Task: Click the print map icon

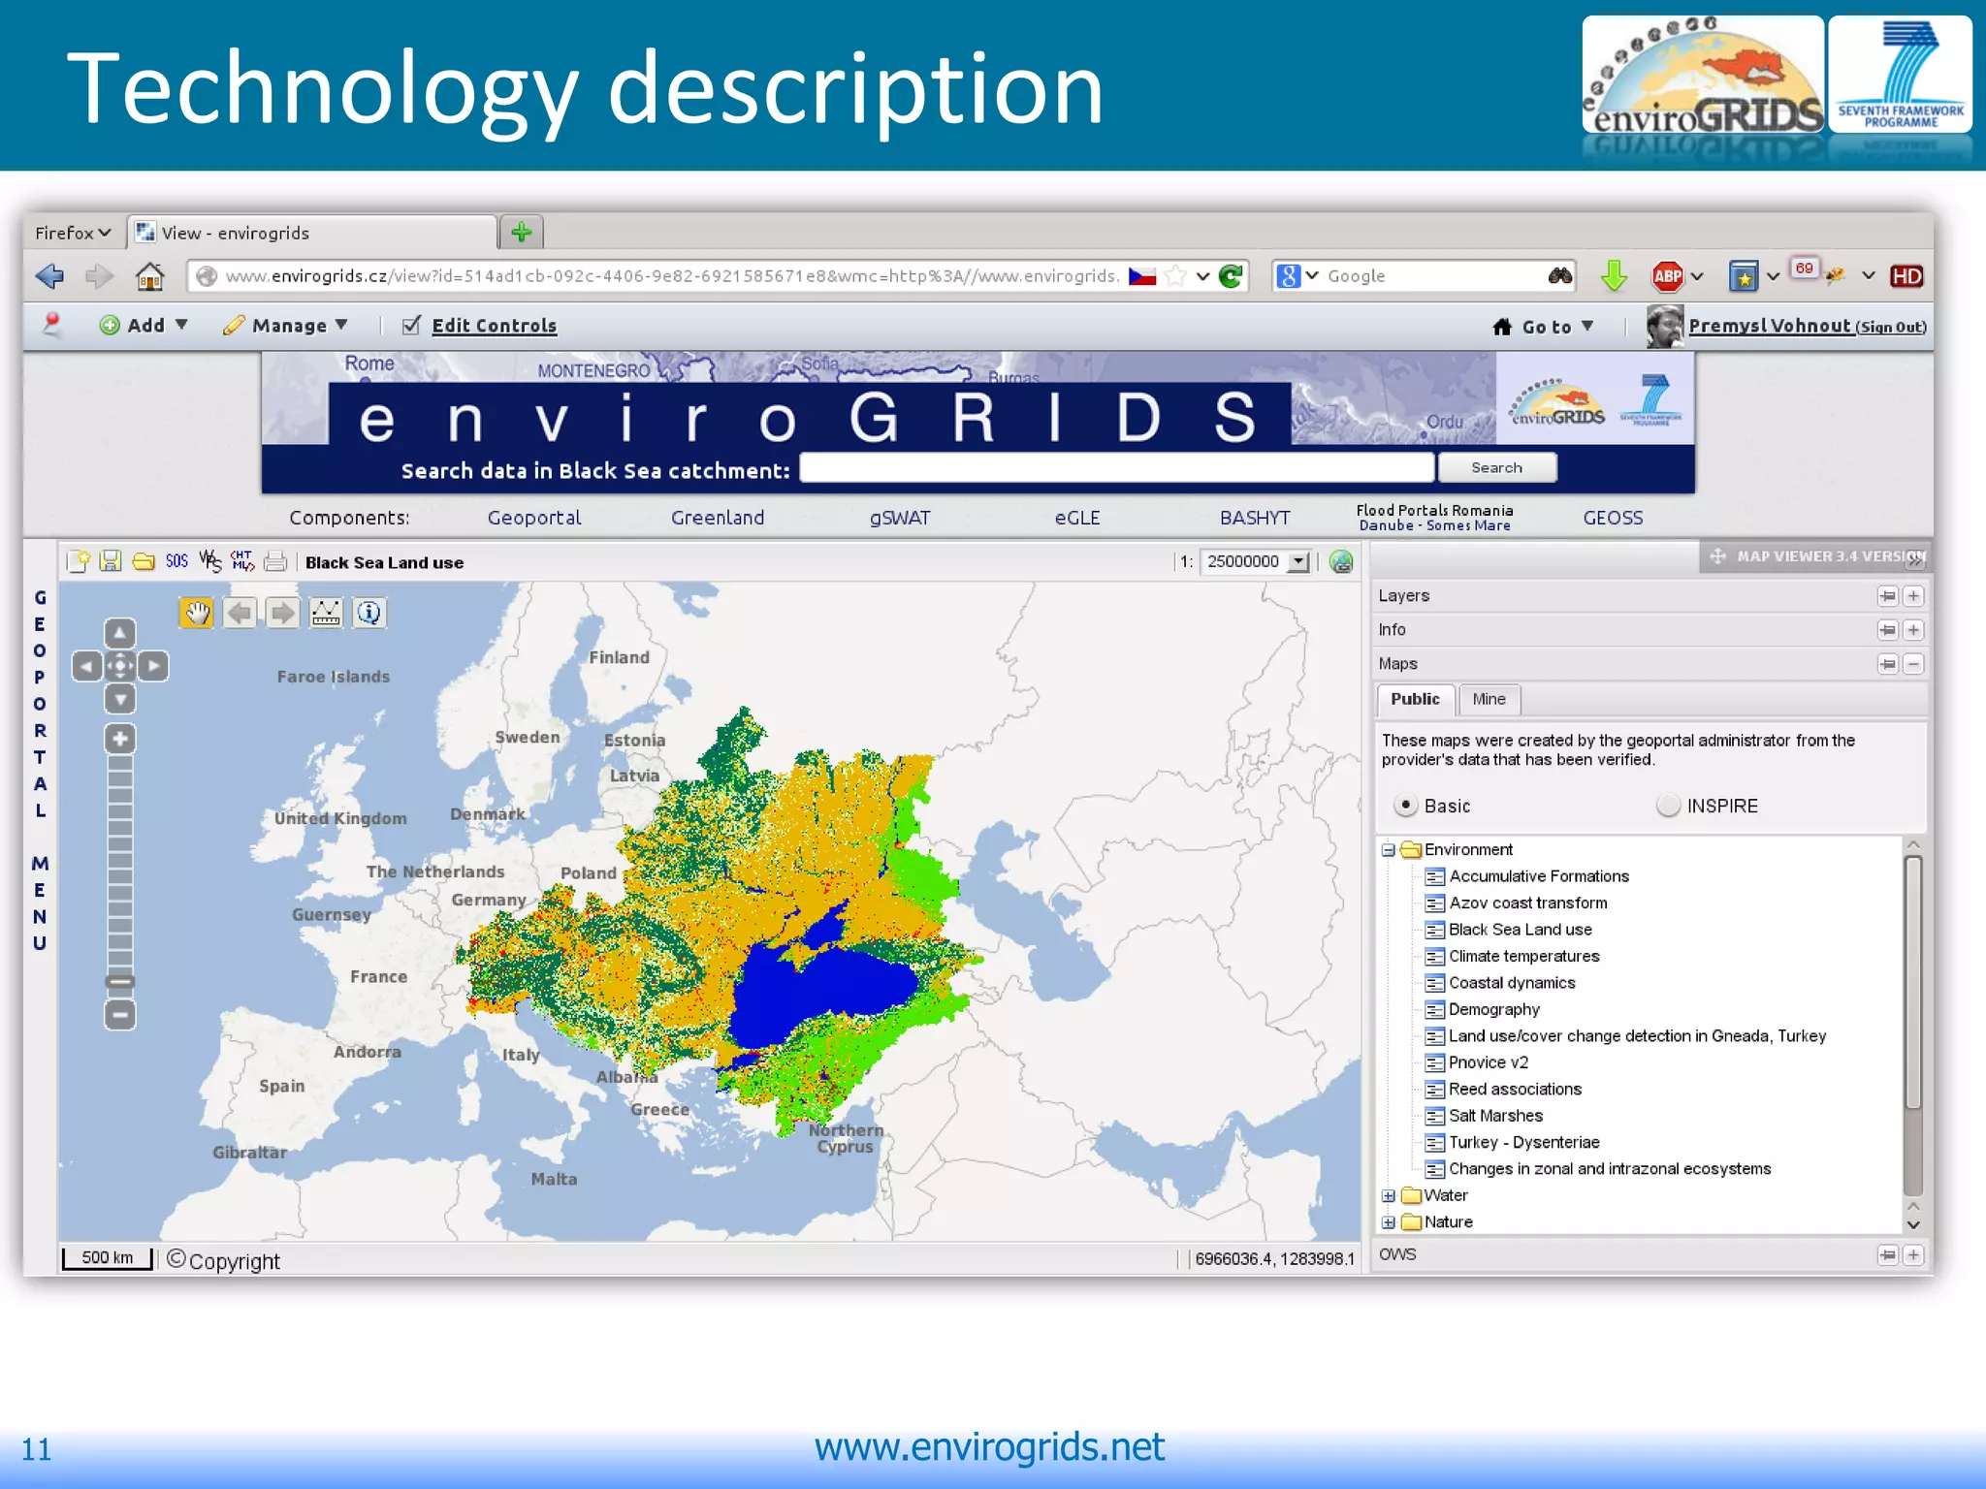Action: (275, 561)
